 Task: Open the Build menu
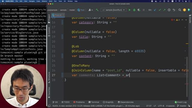[x=51, y=1]
